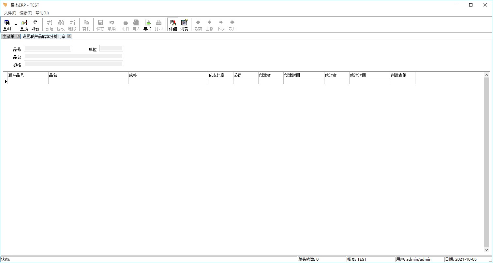Click the 查询 (Query) toolbar icon
Image resolution: width=493 pixels, height=263 pixels.
click(7, 25)
